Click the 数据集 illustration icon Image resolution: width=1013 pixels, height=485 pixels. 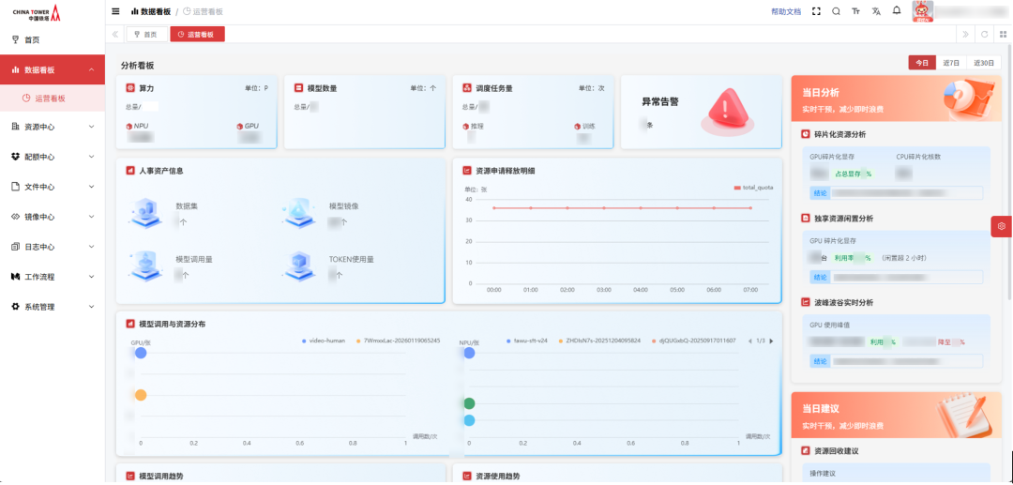(147, 212)
